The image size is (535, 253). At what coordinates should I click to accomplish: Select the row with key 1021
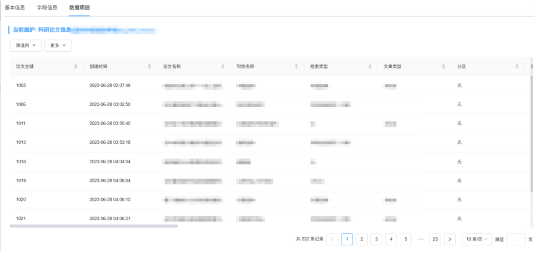point(270,218)
